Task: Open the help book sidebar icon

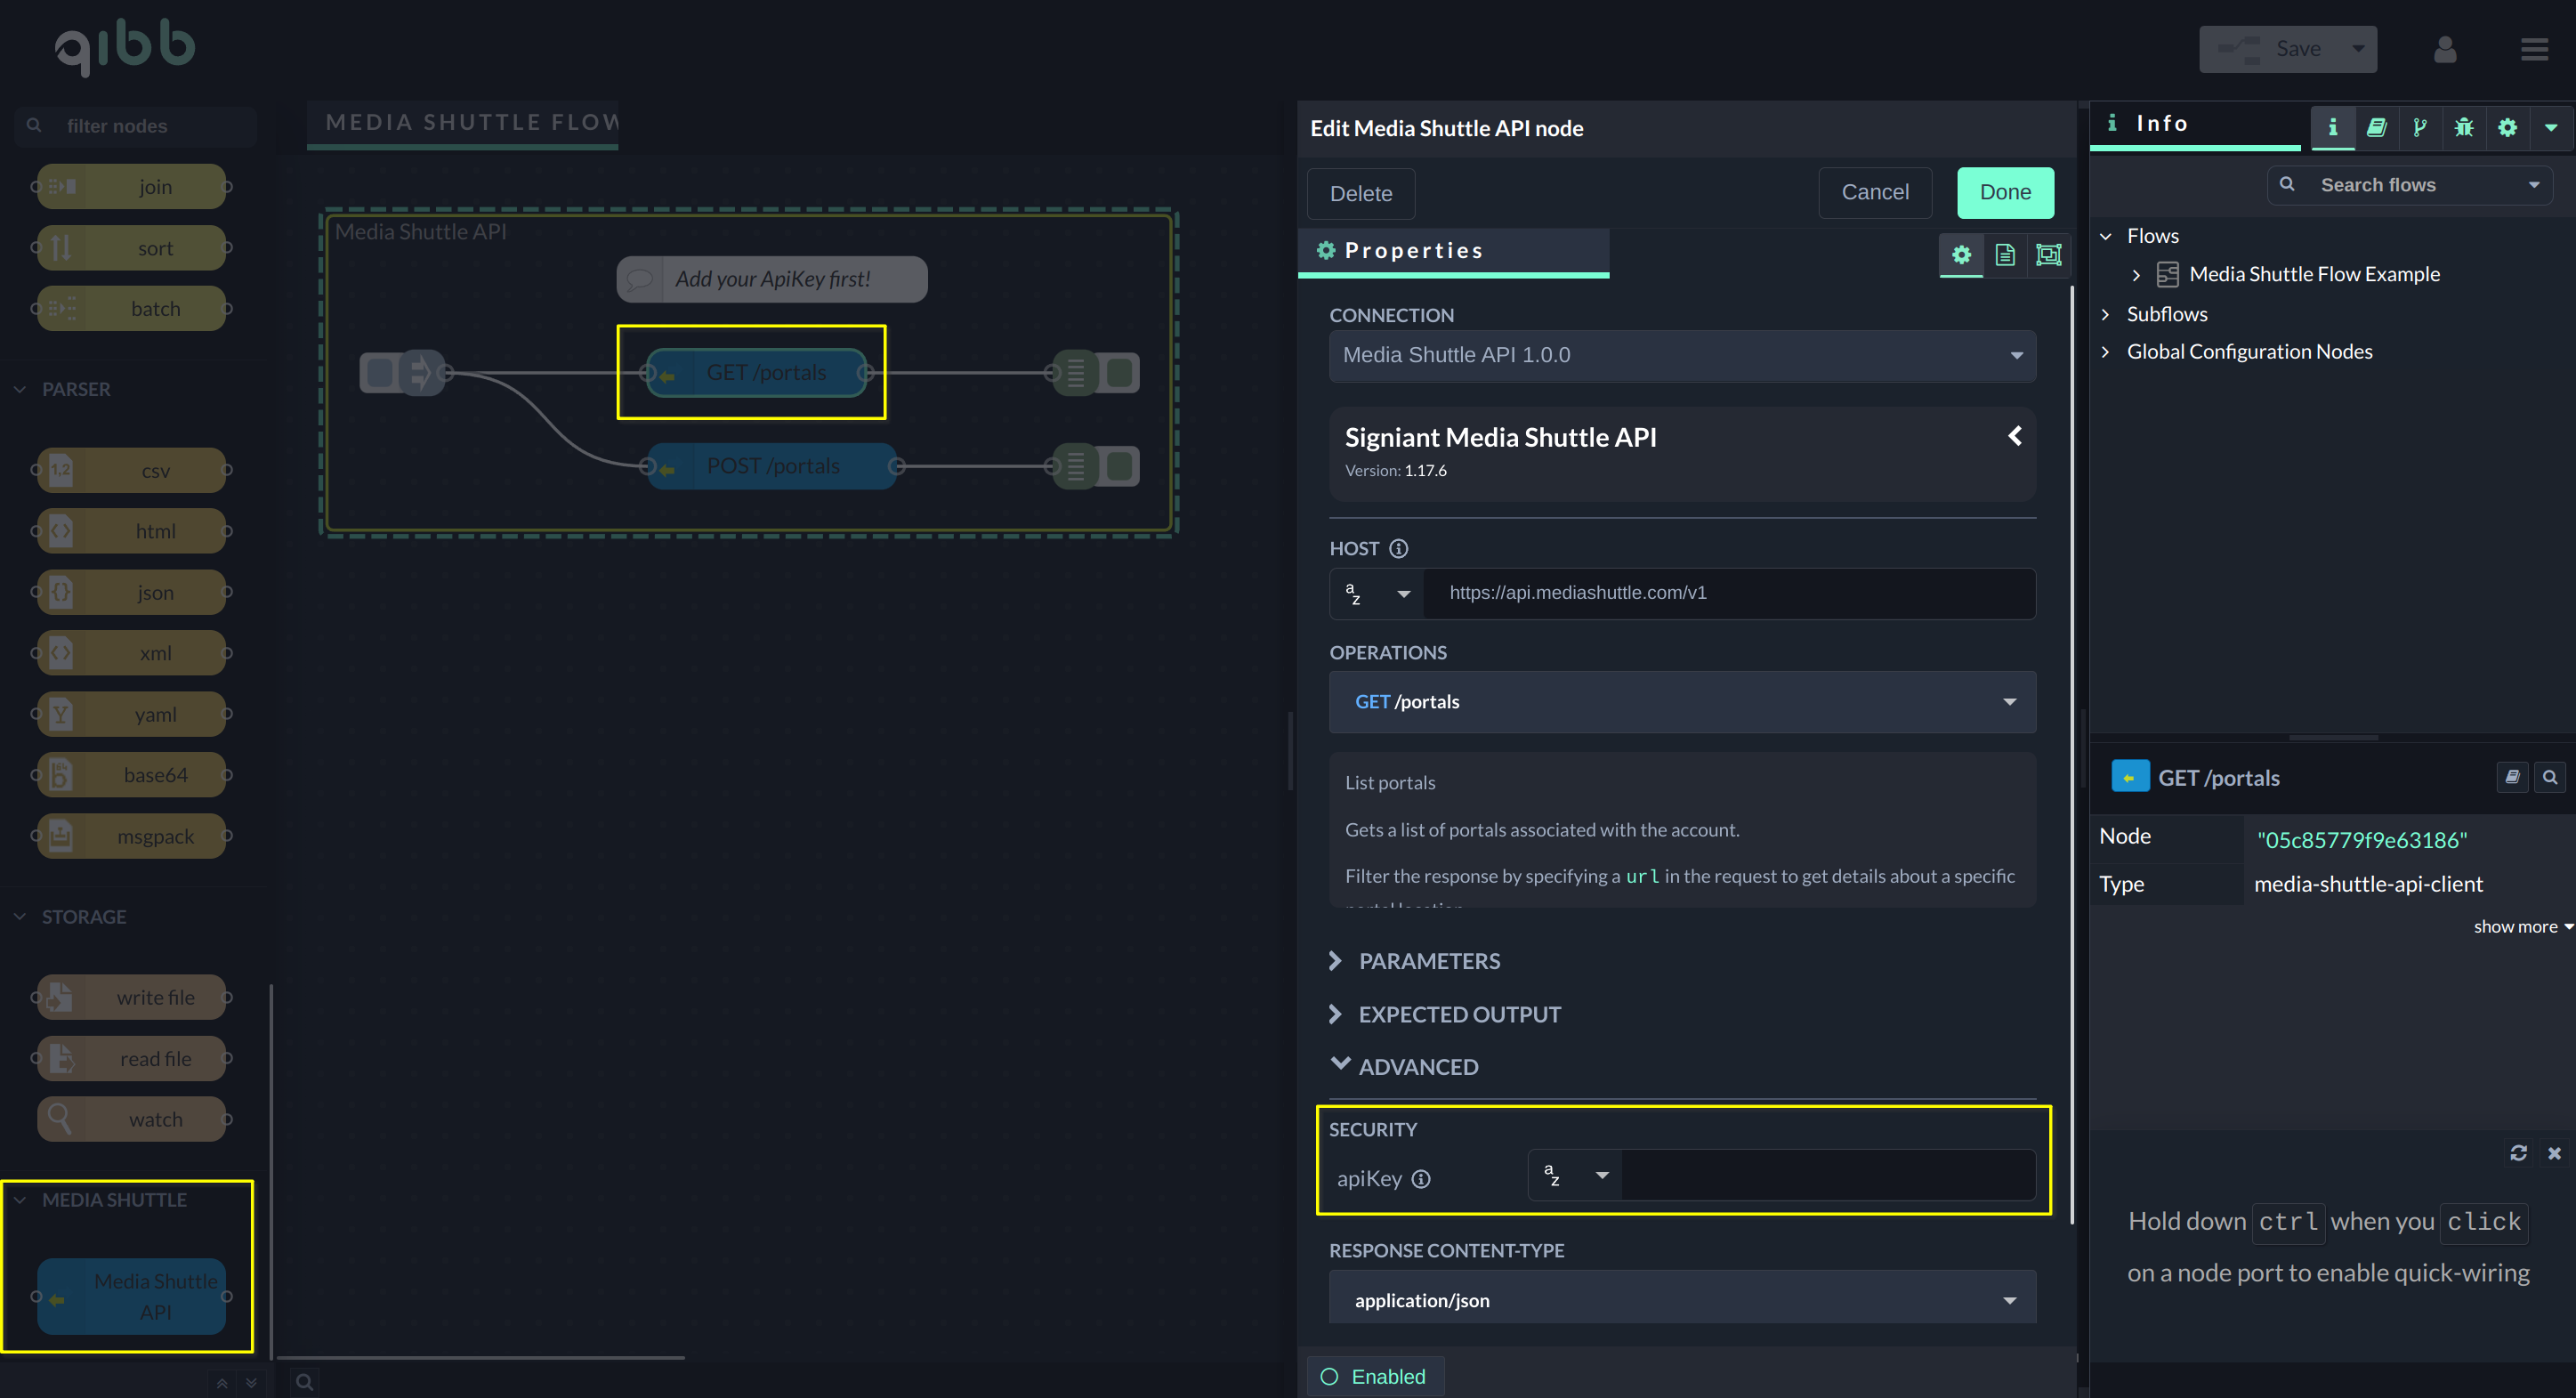Action: tap(2376, 127)
